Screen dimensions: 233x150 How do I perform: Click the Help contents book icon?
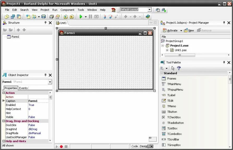(x=148, y=17)
